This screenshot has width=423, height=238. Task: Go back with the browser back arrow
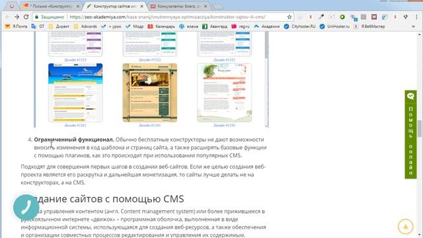7,17
